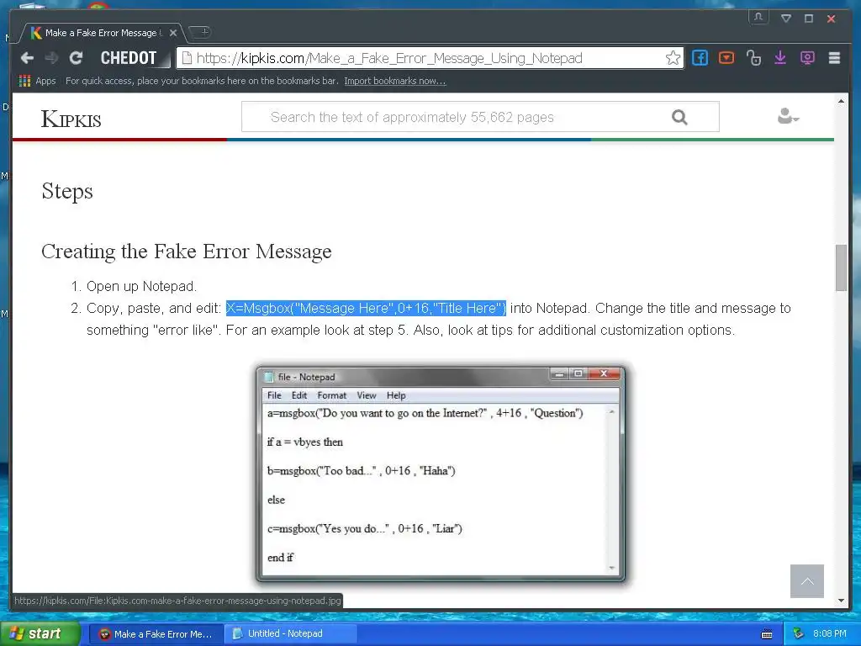Click the triangle dropdown in title bar
Image resolution: width=861 pixels, height=646 pixels.
786,19
